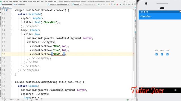Open the Help menu
This screenshot has width=181, height=101.
click(55, 1)
